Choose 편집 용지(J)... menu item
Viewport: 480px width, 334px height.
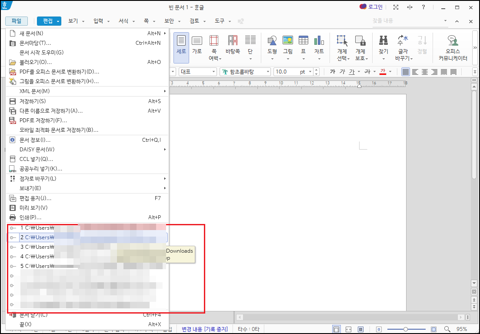(87, 198)
